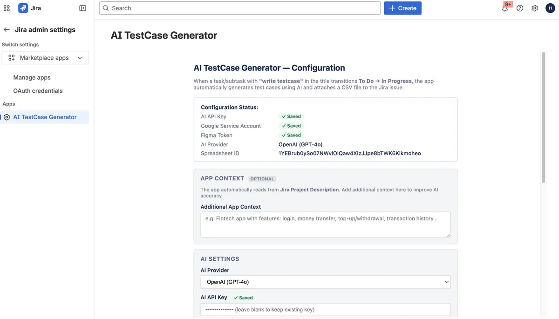This screenshot has height=319, width=559.
Task: Click the Jira product name link
Action: (36, 8)
